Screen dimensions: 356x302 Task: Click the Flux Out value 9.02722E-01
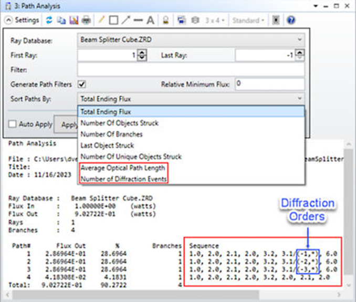click(95, 214)
